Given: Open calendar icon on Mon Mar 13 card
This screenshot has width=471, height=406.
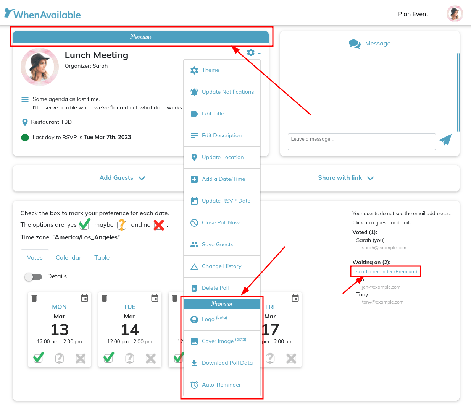Looking at the screenshot, I should click(85, 298).
